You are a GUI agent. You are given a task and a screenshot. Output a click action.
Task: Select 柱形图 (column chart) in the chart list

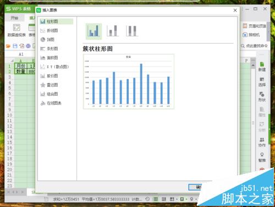pos(56,21)
